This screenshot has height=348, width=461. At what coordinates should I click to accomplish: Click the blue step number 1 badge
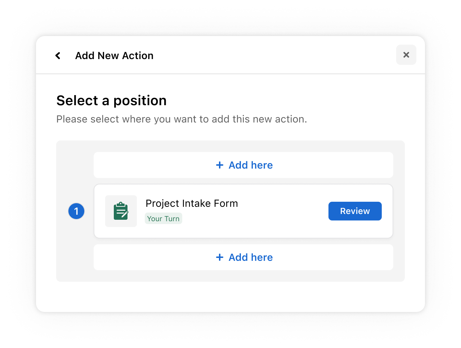click(x=76, y=211)
